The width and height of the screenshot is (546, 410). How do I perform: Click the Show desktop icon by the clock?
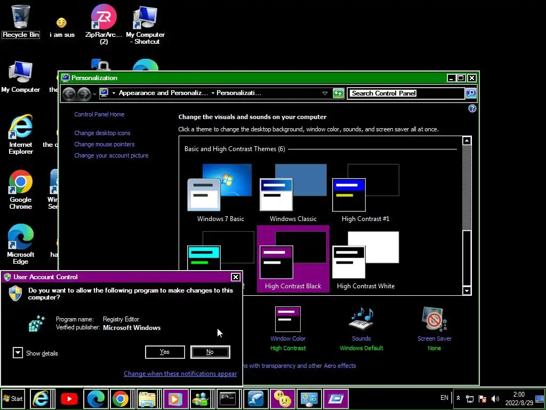point(540,398)
